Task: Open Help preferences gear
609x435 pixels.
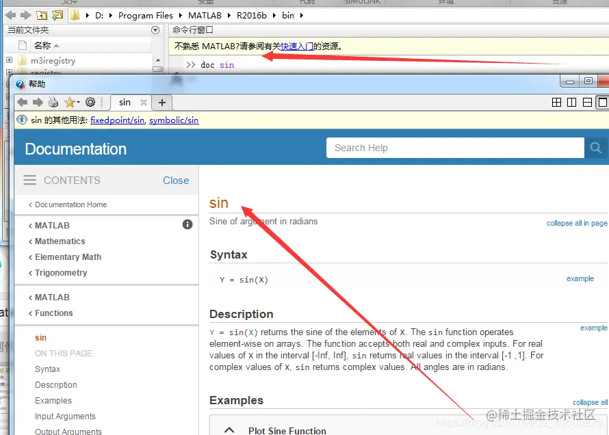Action: [90, 102]
